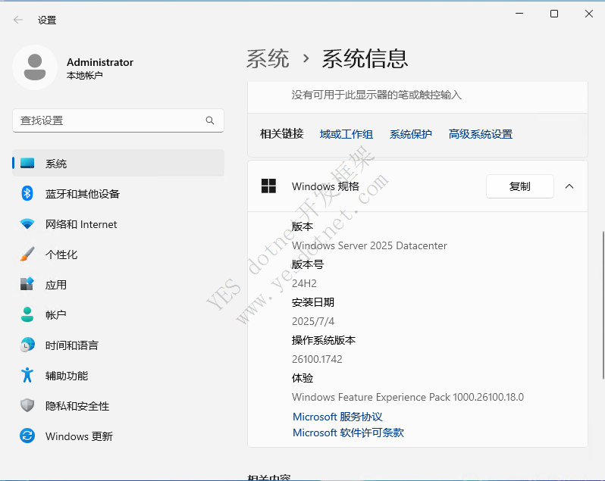Click the System monitor icon in sidebar

tap(27, 163)
